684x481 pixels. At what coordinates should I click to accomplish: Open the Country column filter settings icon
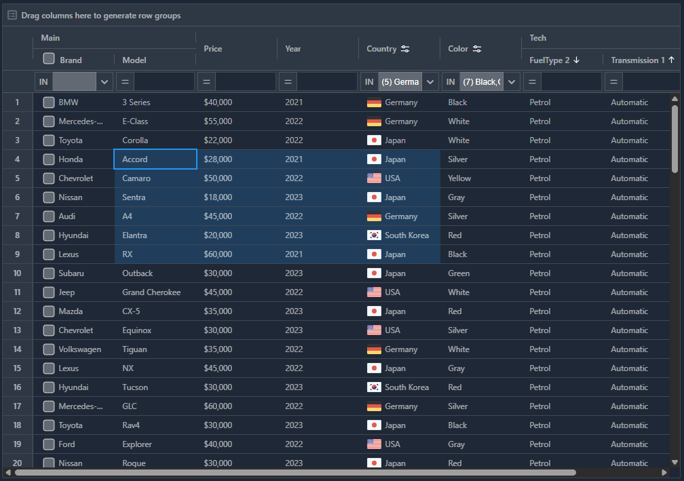(x=405, y=49)
